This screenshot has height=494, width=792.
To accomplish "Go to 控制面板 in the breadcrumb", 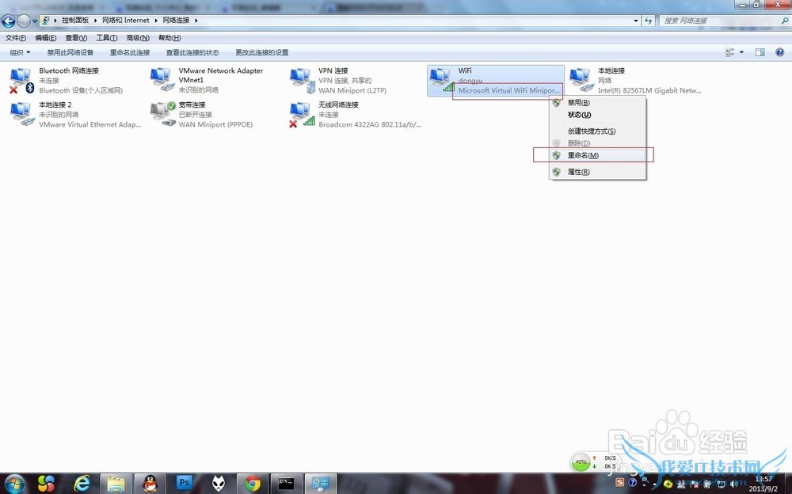I will tap(74, 21).
